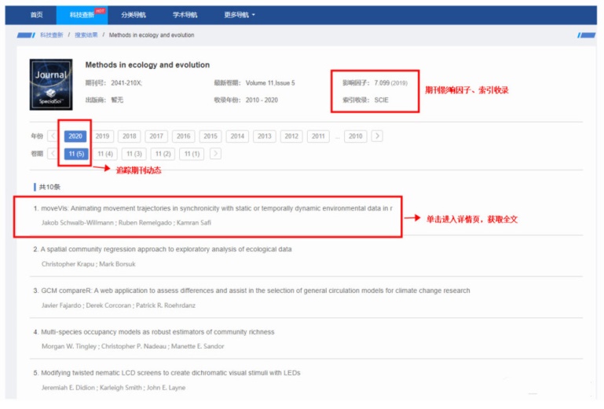Click the 科技查新 breadcrumb link
The image size is (604, 409).
pyautogui.click(x=51, y=35)
